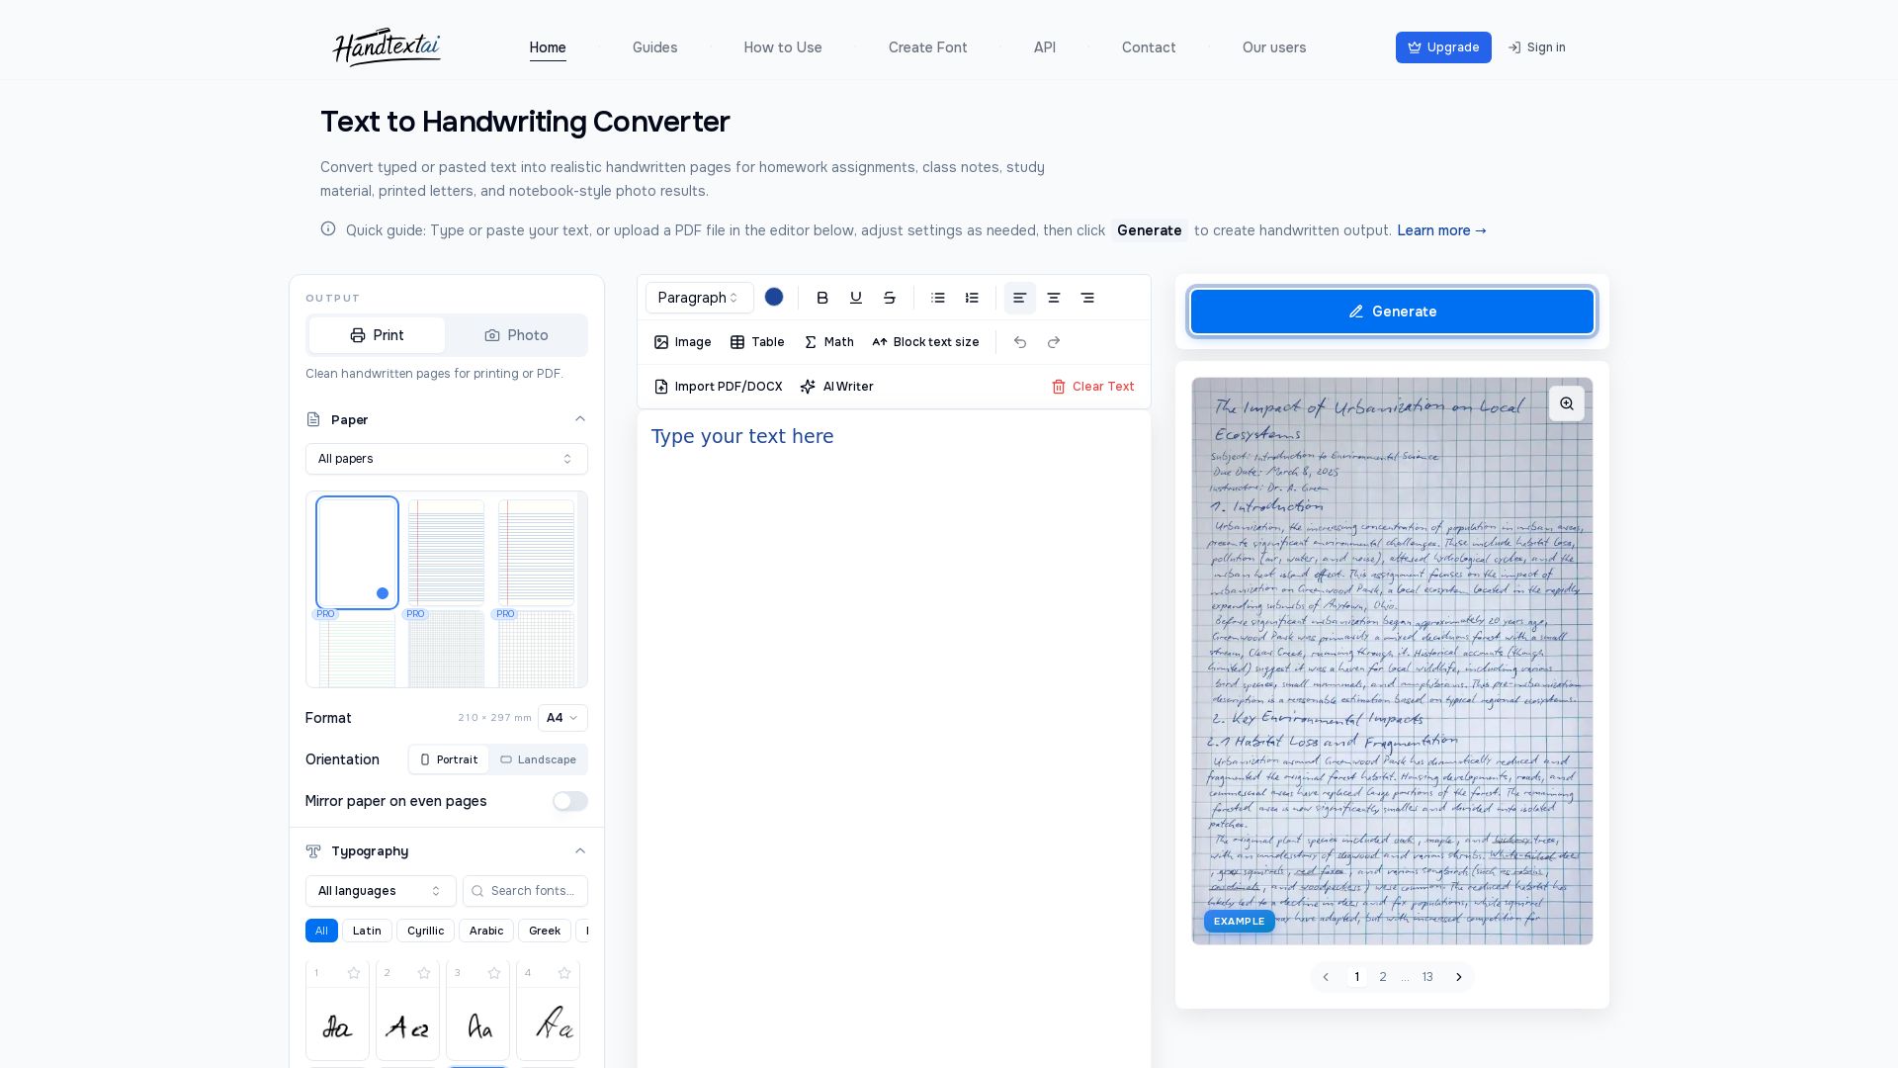Filter fonts by Latin script

(x=367, y=931)
